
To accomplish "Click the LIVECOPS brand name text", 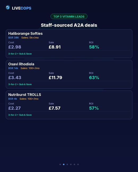I will pyautogui.click(x=21, y=8).
